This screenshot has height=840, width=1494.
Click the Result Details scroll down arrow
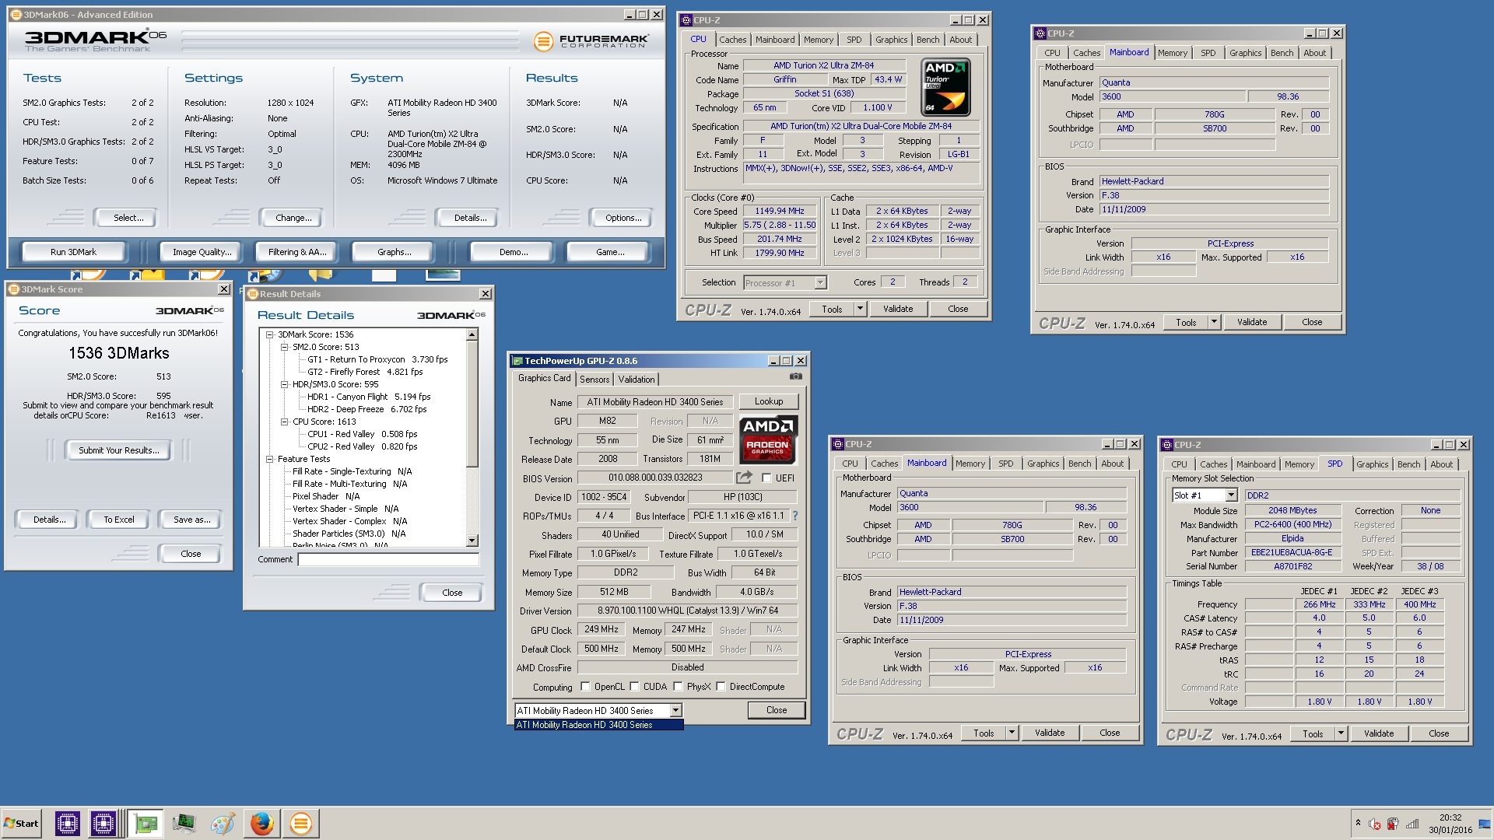pos(472,540)
